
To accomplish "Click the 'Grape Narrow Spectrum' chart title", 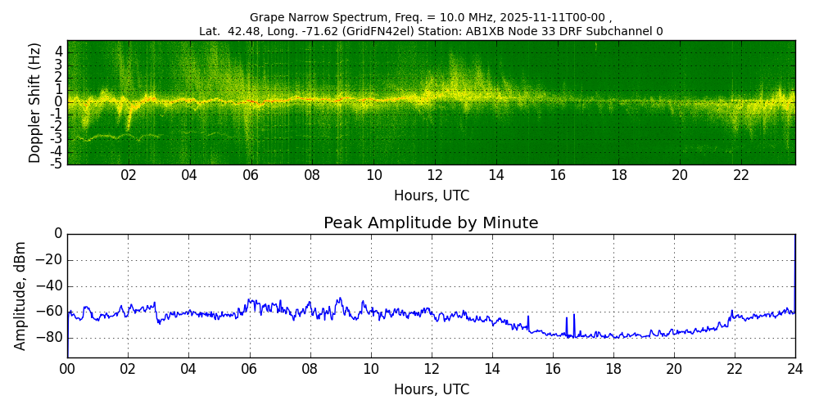I will pos(431,17).
